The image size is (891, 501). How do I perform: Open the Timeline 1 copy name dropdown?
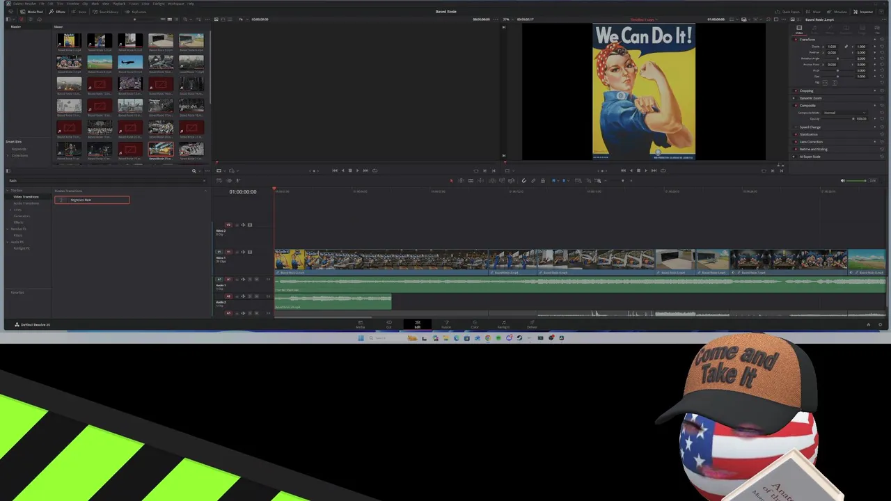pos(645,19)
